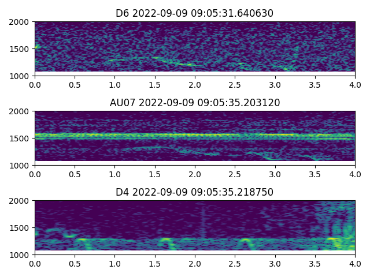Click the 2.0 x-axis tick under D6 plot
The width and height of the screenshot is (370, 277).
click(195, 84)
